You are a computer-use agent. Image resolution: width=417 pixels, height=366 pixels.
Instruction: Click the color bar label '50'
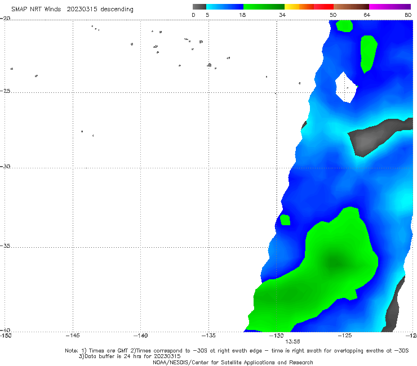point(333,15)
